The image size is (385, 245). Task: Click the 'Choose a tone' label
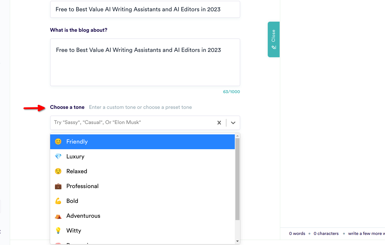click(x=67, y=107)
